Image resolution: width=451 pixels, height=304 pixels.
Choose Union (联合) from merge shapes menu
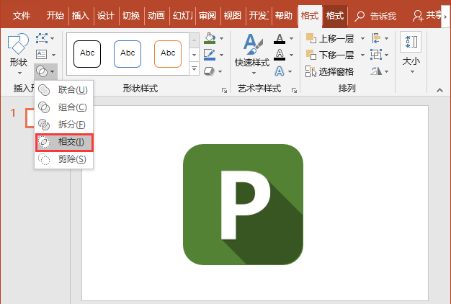pos(64,90)
